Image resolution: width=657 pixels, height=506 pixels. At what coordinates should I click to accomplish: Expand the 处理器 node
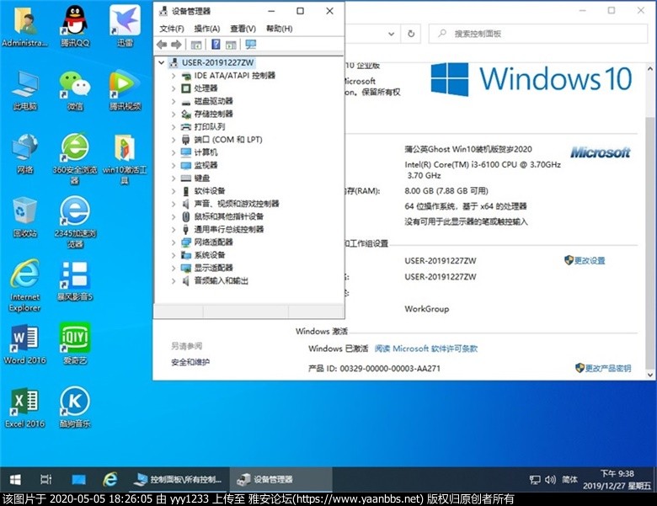point(174,88)
